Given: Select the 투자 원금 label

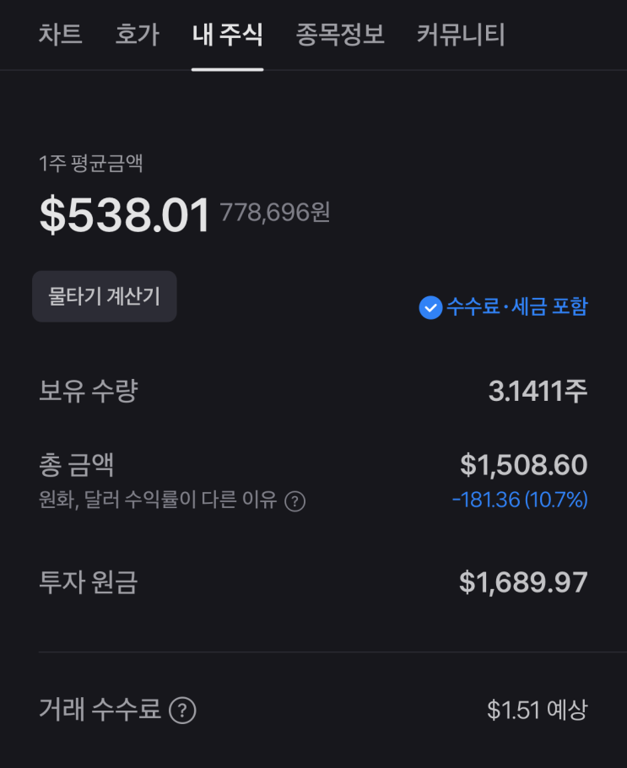Looking at the screenshot, I should [88, 582].
